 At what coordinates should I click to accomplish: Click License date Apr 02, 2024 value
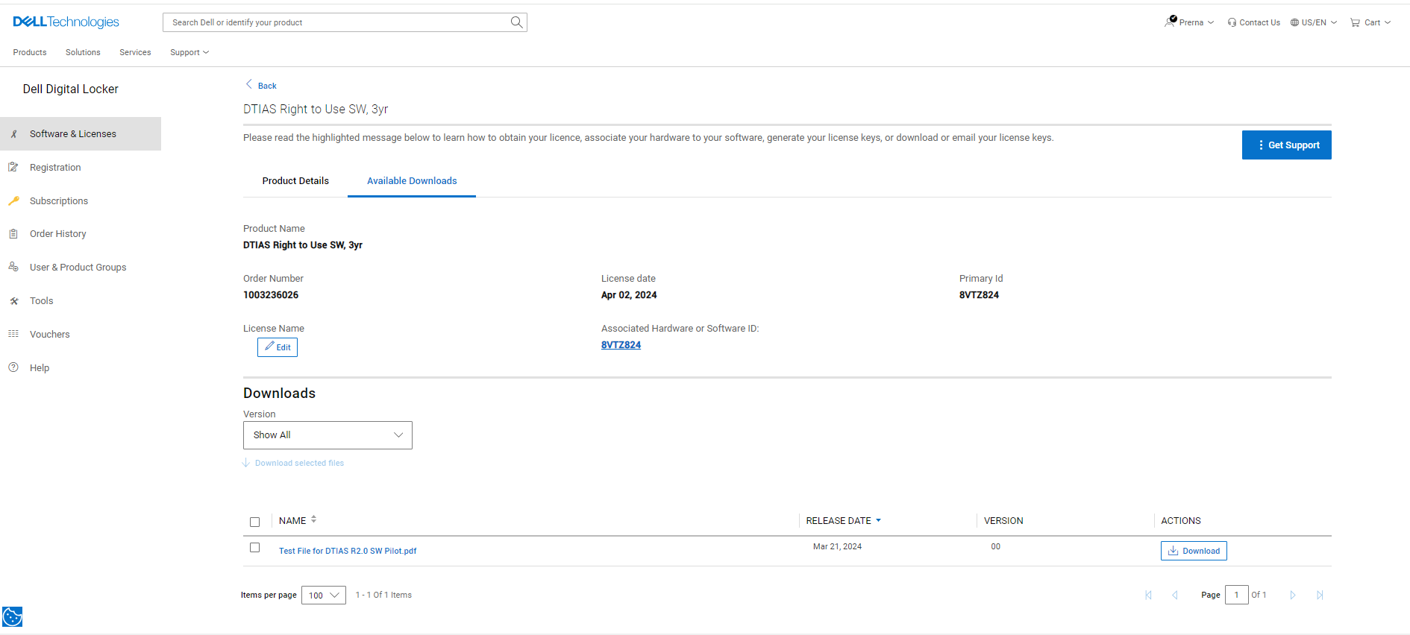coord(629,295)
